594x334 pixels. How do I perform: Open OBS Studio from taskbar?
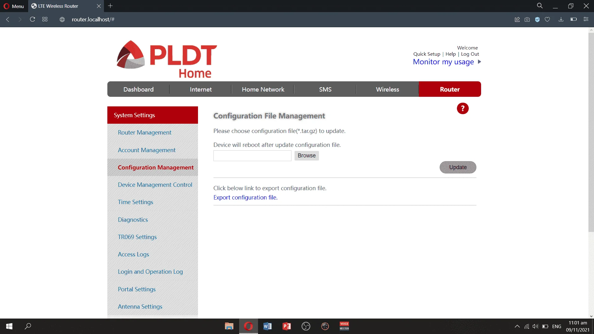click(306, 326)
